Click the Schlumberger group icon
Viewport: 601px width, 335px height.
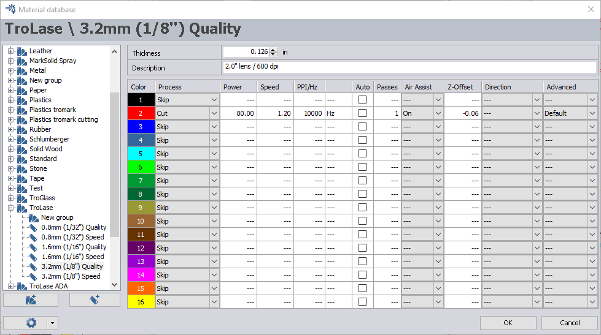pyautogui.click(x=22, y=139)
